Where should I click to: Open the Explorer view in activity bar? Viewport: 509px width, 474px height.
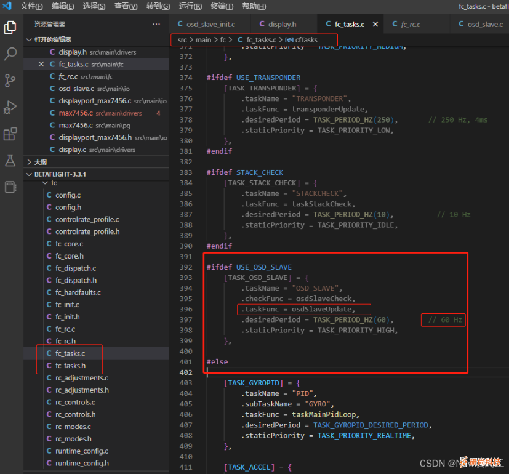[10, 28]
